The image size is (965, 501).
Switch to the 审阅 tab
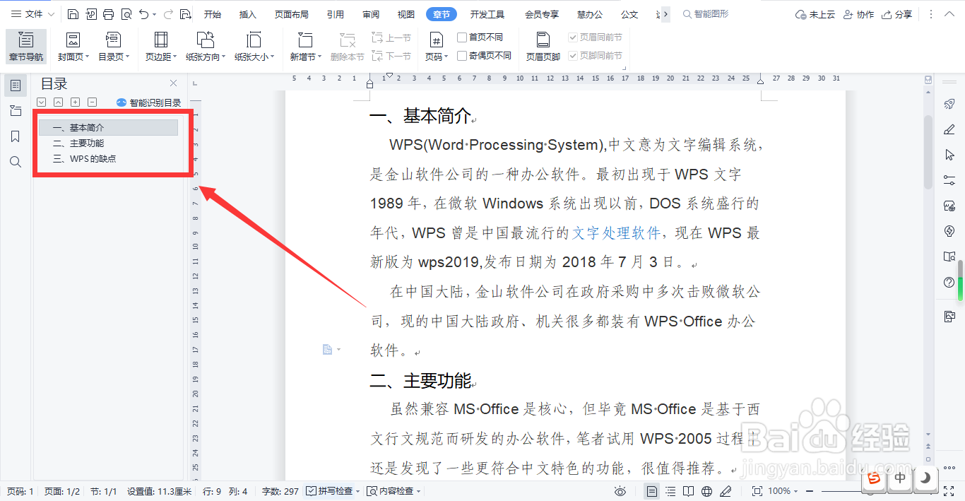pos(371,14)
